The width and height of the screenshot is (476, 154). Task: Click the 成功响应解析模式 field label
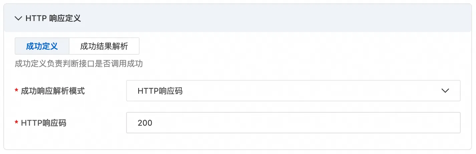click(x=53, y=91)
